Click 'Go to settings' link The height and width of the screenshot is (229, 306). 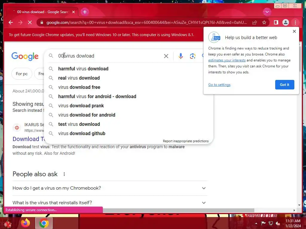point(219,85)
